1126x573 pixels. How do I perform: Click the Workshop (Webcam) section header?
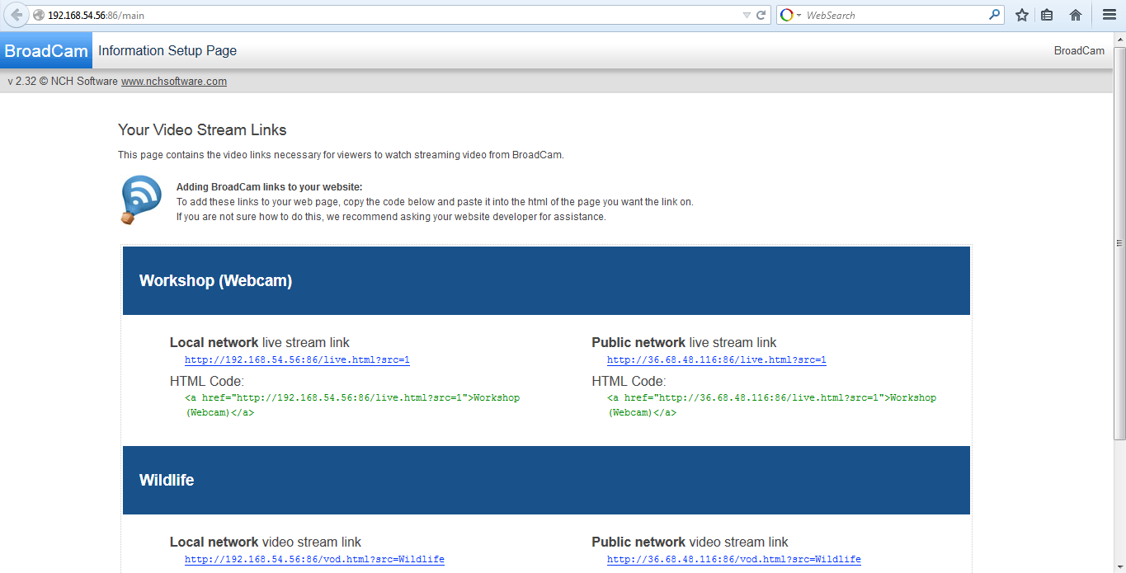point(546,280)
